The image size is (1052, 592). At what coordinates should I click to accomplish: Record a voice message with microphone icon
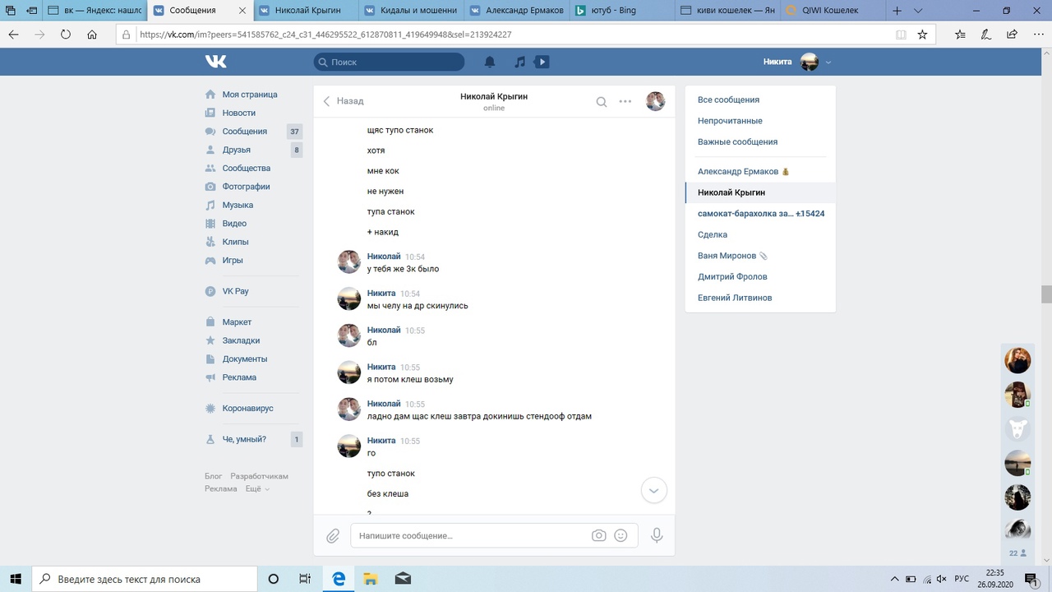(x=657, y=535)
